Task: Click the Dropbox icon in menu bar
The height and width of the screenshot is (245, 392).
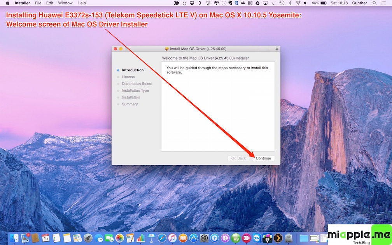Action: [x=192, y=3]
